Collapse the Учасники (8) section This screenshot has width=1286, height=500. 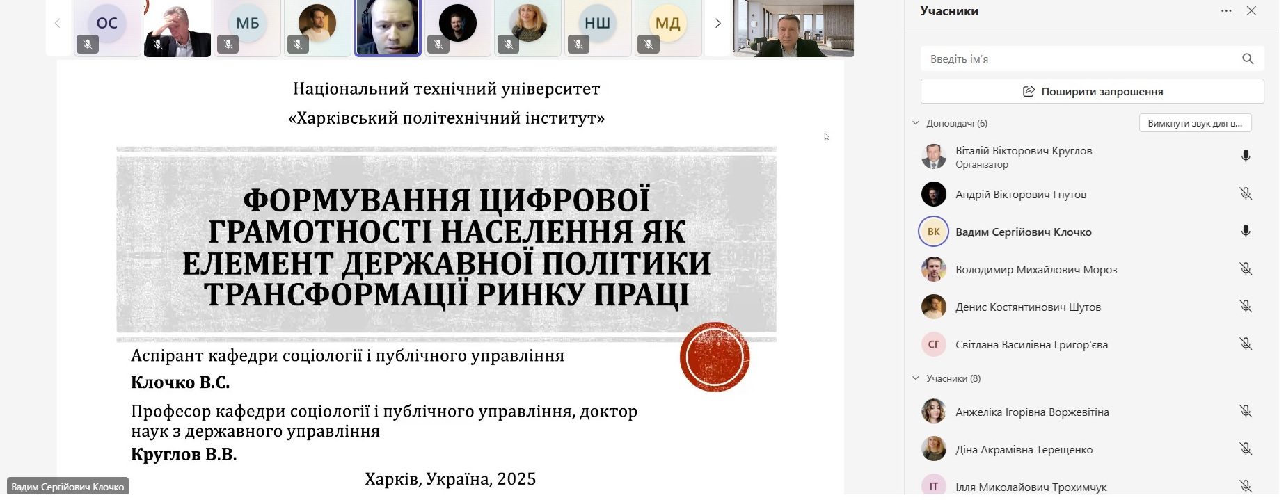coord(916,378)
